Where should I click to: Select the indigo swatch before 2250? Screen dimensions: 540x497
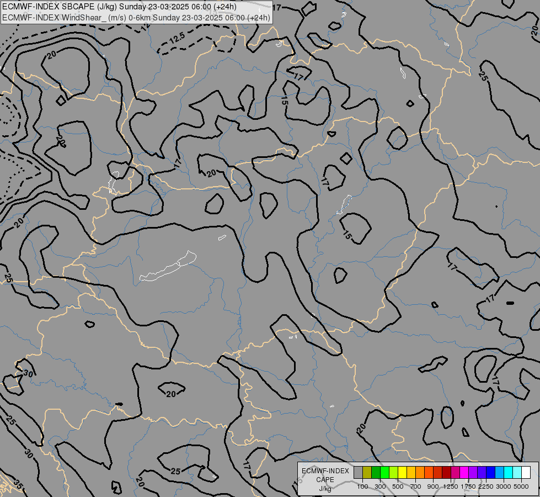(x=482, y=473)
